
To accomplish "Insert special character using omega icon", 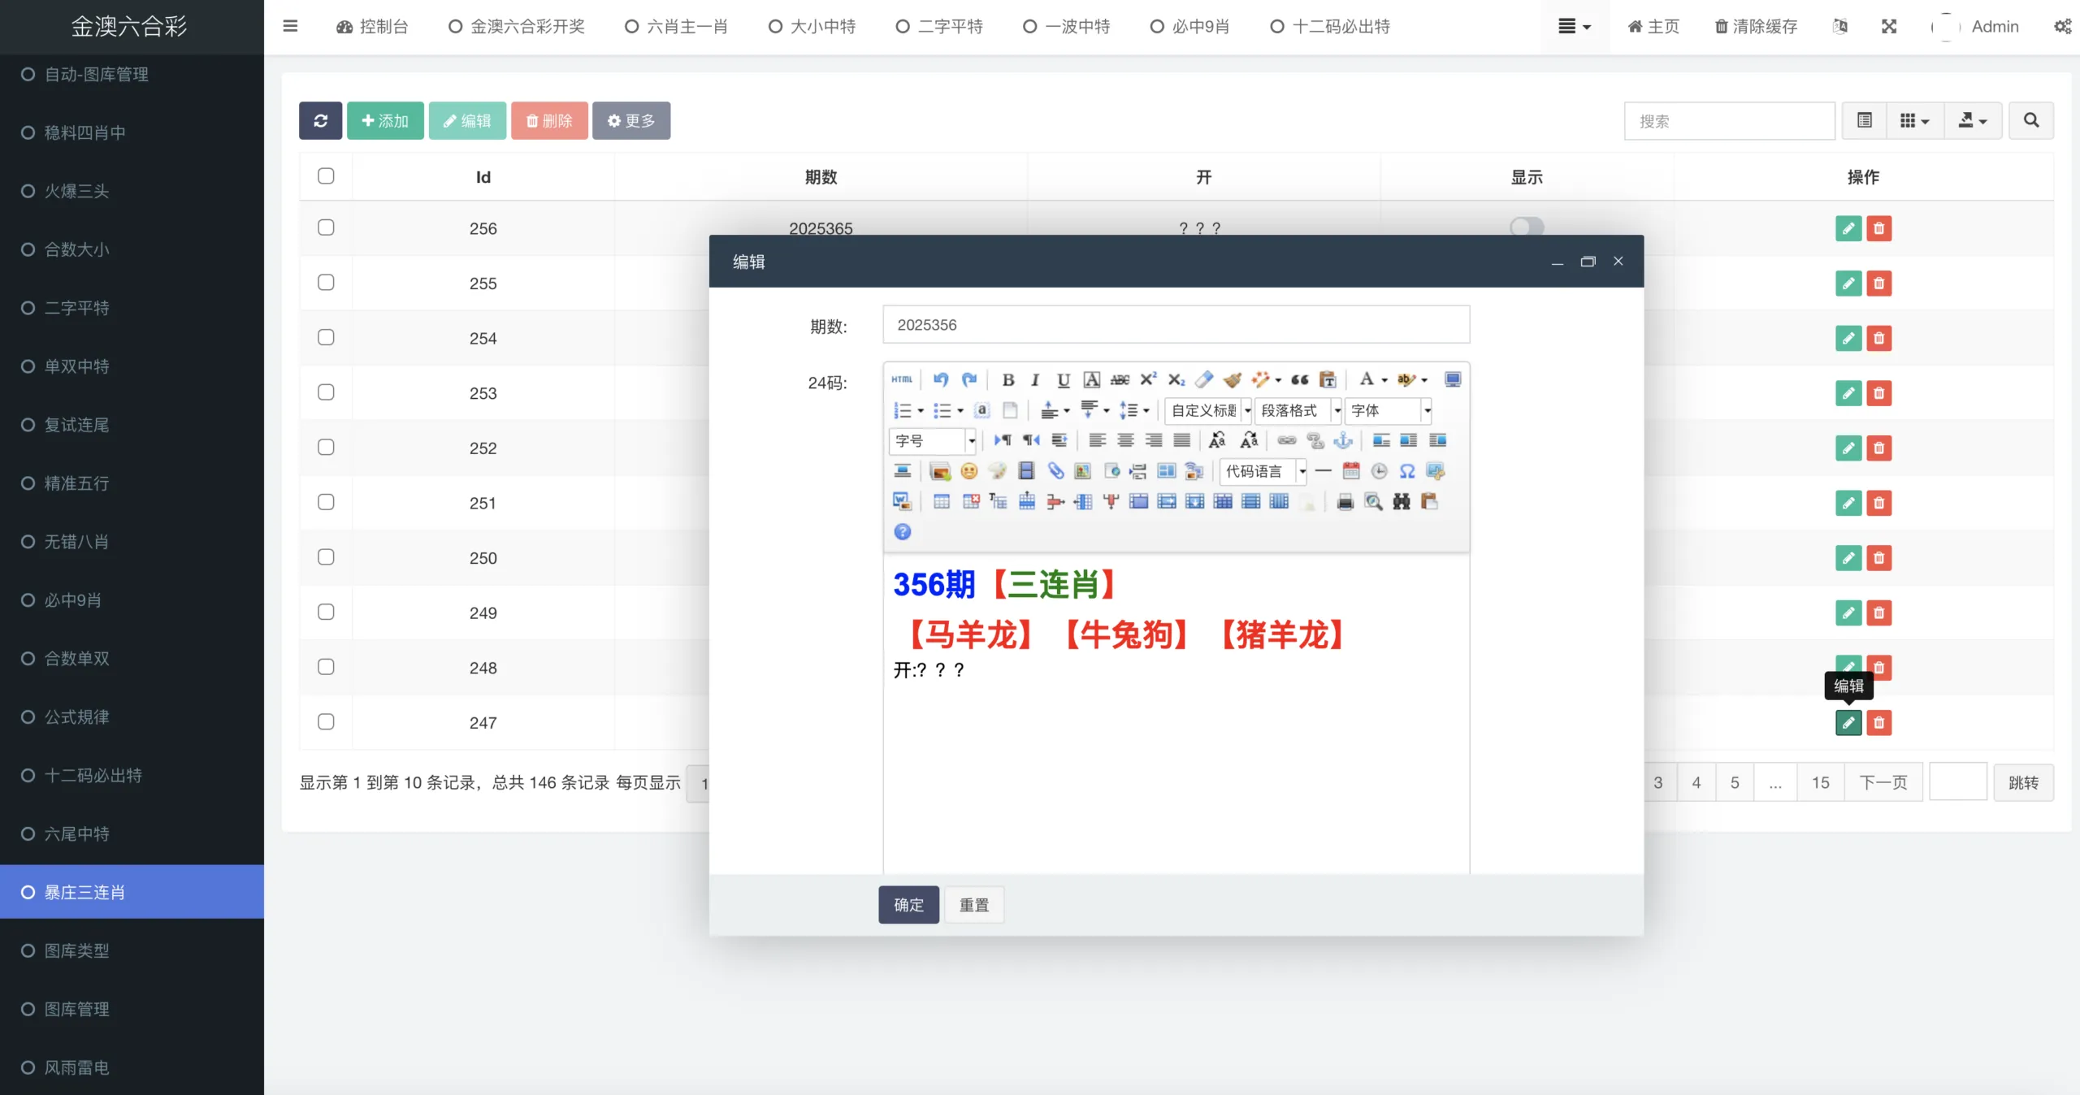I will tap(1407, 471).
